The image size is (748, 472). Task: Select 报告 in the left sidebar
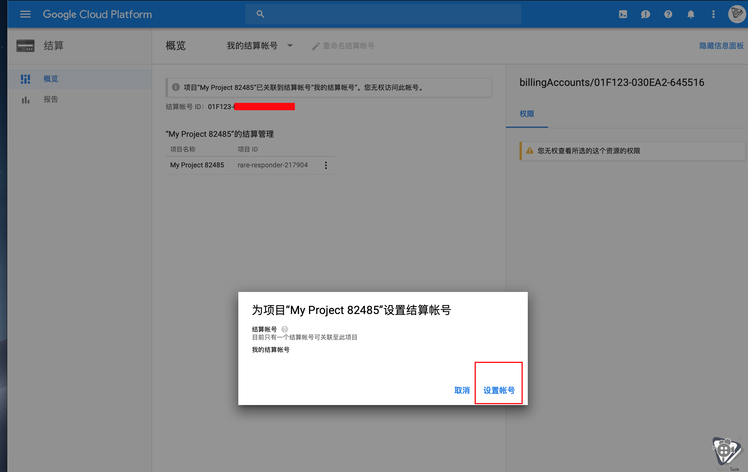79,99
